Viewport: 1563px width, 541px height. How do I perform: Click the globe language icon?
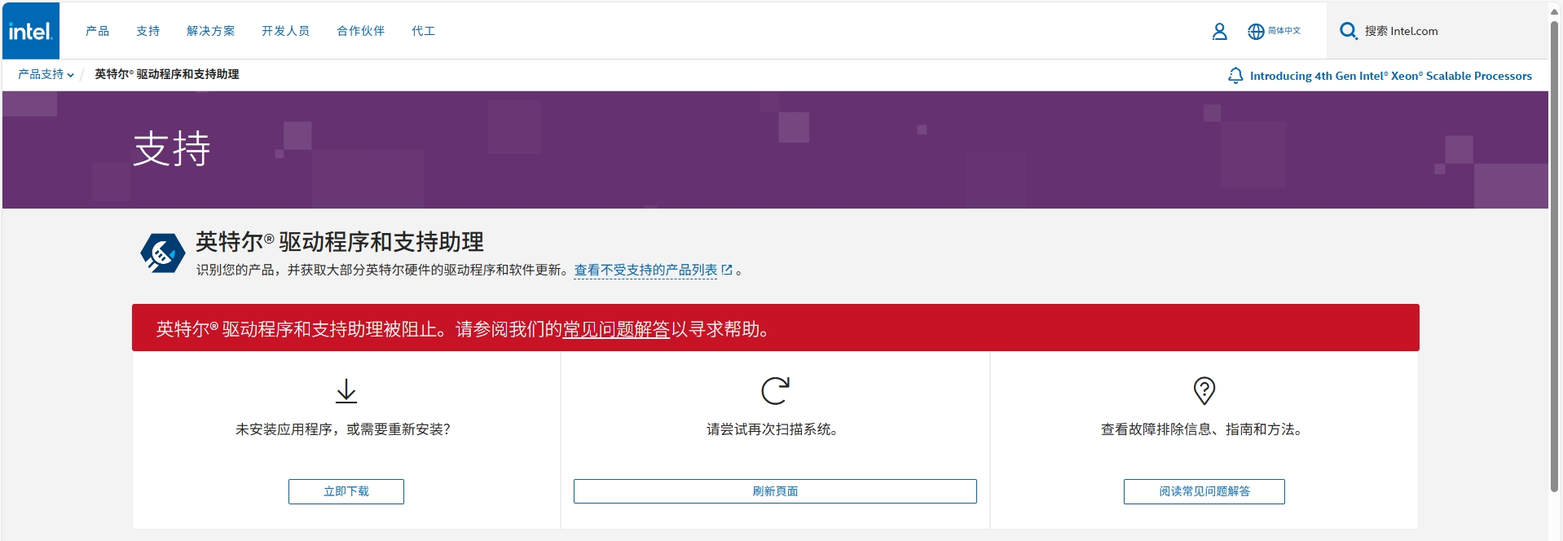pos(1256,31)
